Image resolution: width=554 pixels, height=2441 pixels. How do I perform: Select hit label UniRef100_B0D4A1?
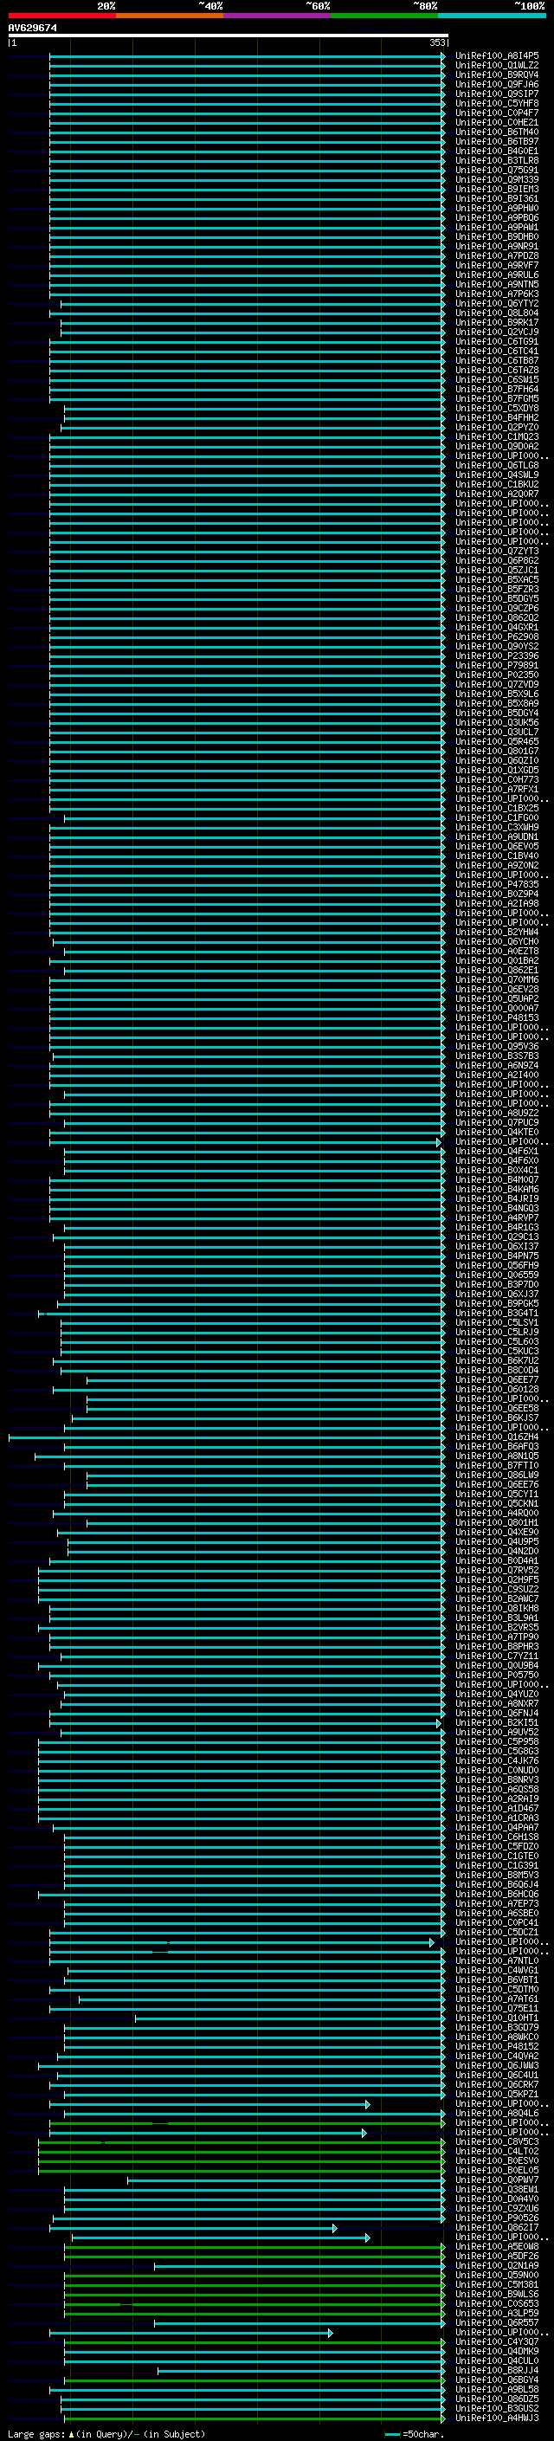pyautogui.click(x=497, y=1560)
